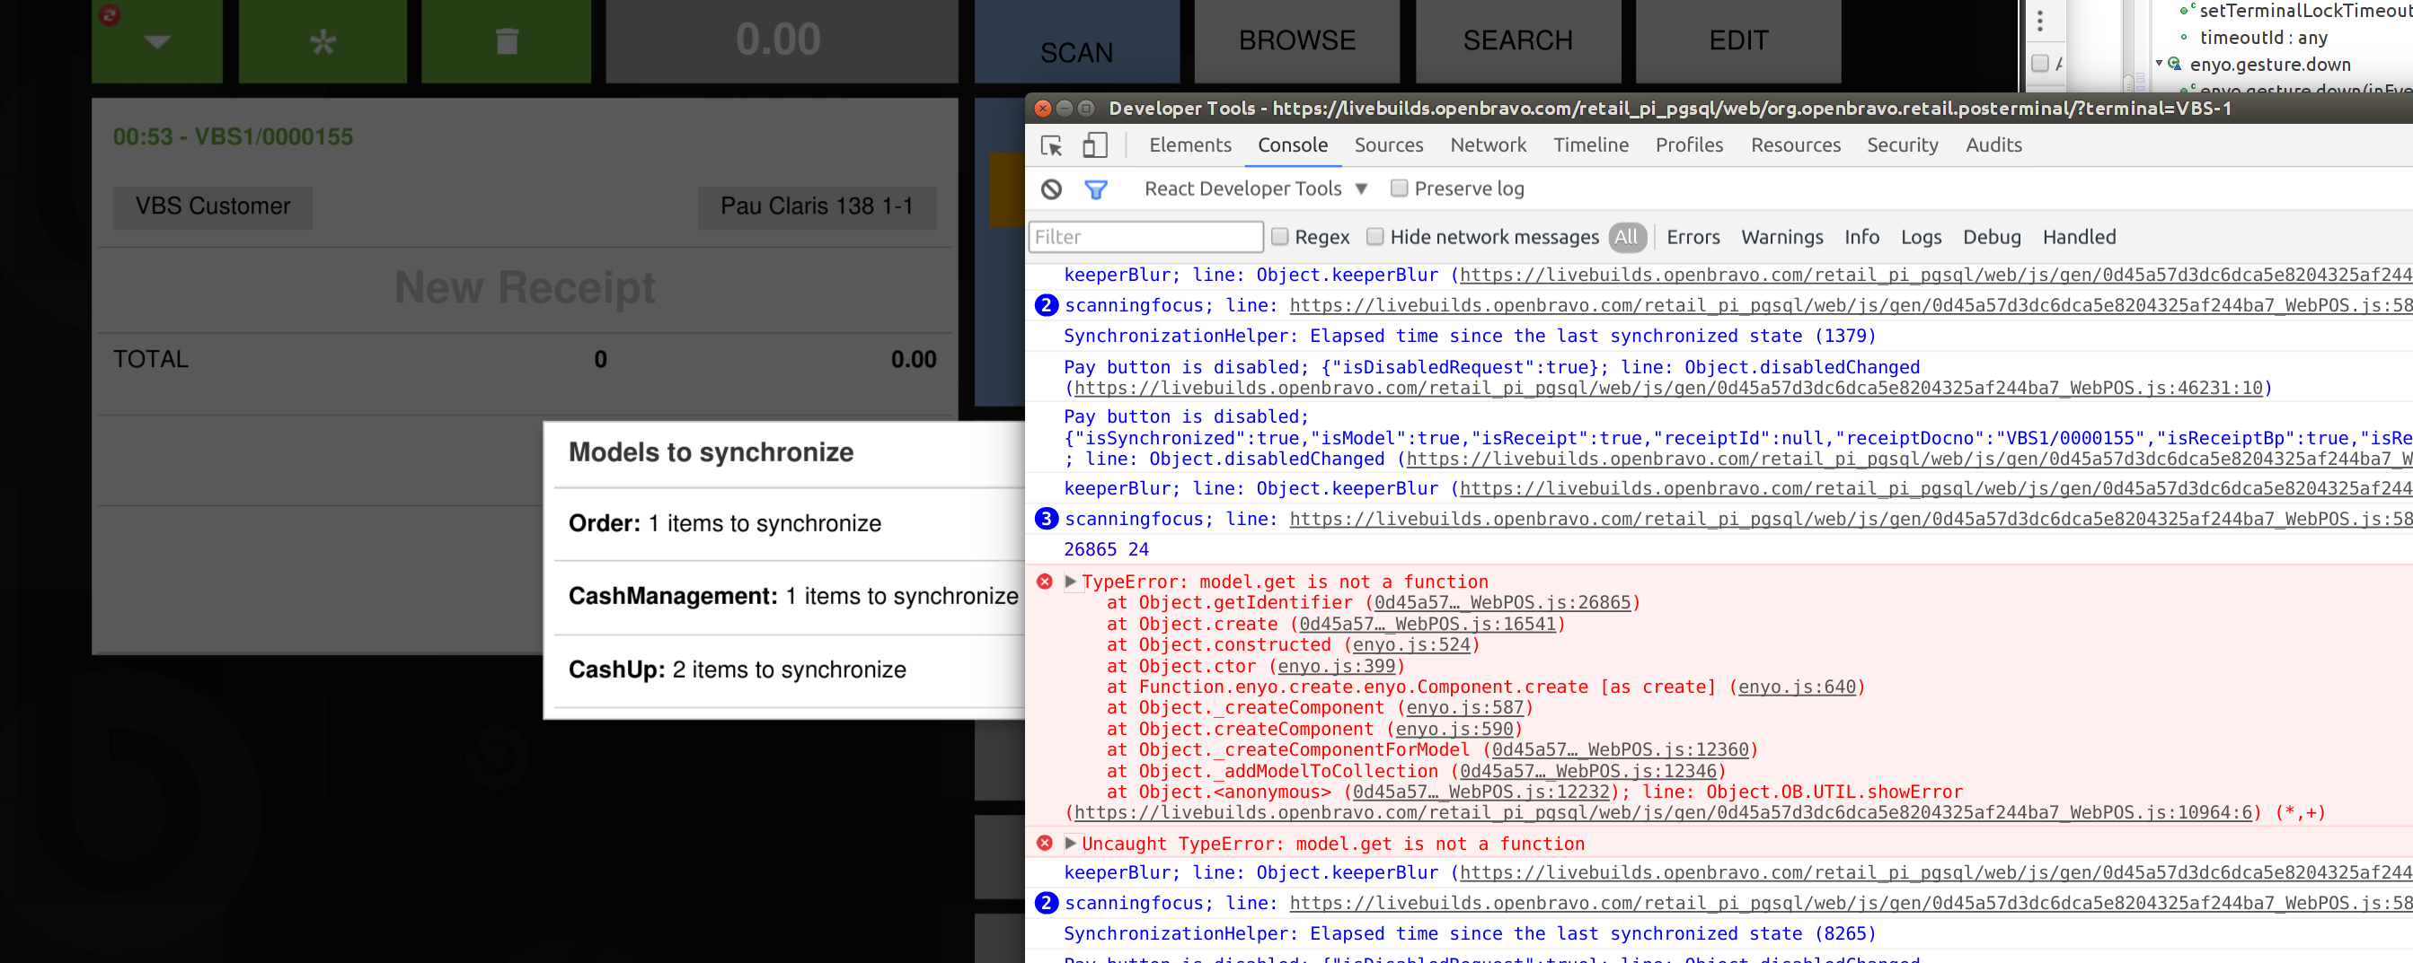Open the green down-arrow menu button
The image size is (2413, 963).
157,41
